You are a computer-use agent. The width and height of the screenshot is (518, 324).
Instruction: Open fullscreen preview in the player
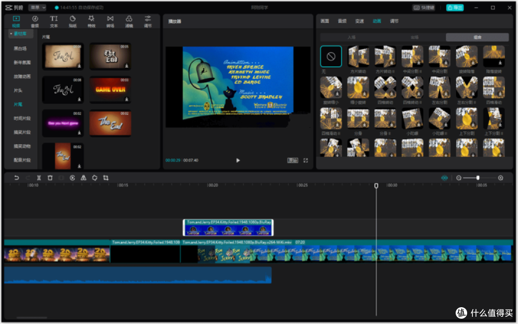pyautogui.click(x=306, y=160)
